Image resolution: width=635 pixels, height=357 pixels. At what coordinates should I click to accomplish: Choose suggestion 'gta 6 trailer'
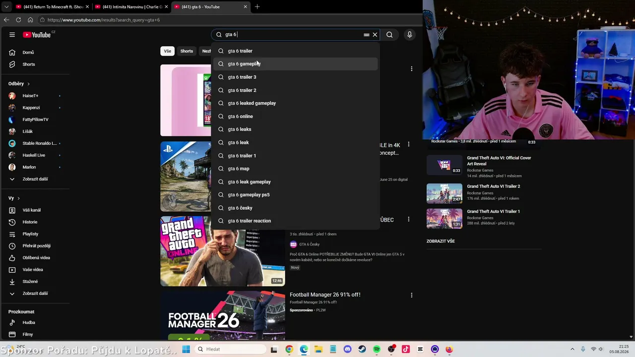tap(296, 51)
